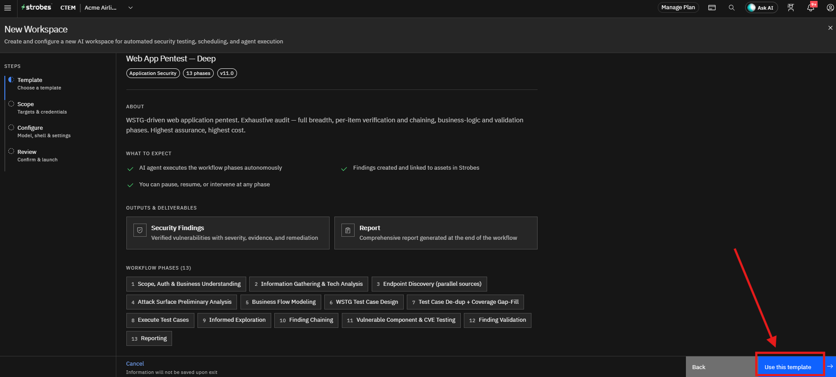Go to the Review step

[x=37, y=156]
